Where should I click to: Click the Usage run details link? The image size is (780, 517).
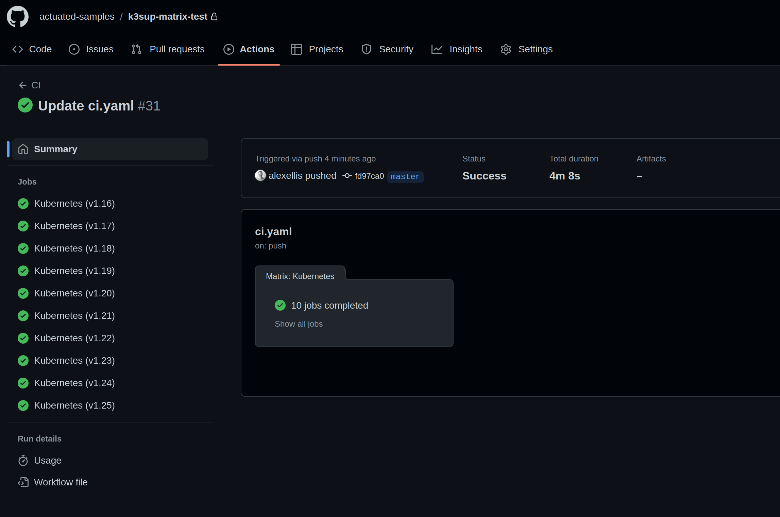[x=47, y=461]
